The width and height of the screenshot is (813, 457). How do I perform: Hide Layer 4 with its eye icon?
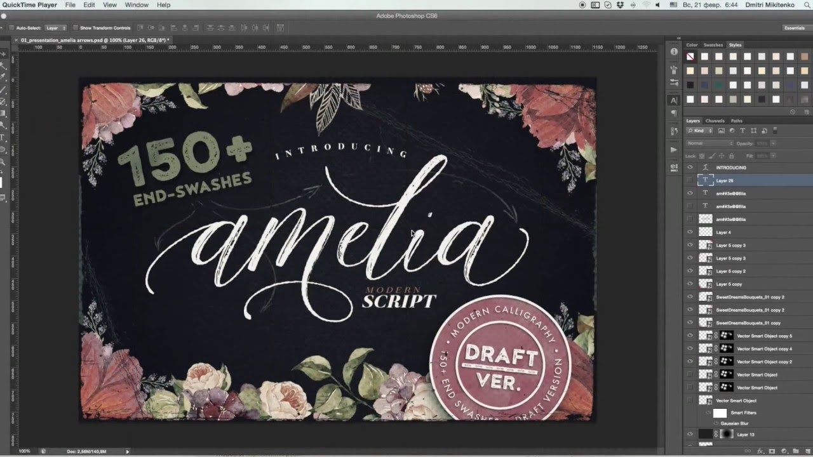tap(690, 232)
